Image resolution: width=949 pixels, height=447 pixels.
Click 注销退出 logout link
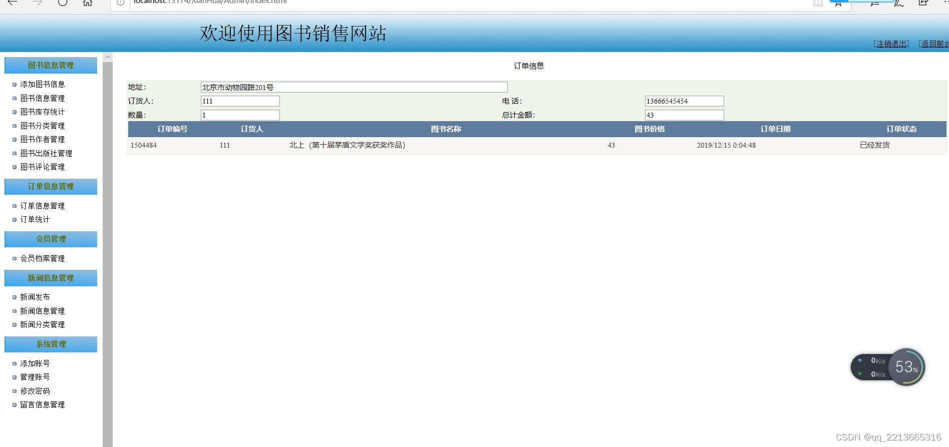891,44
